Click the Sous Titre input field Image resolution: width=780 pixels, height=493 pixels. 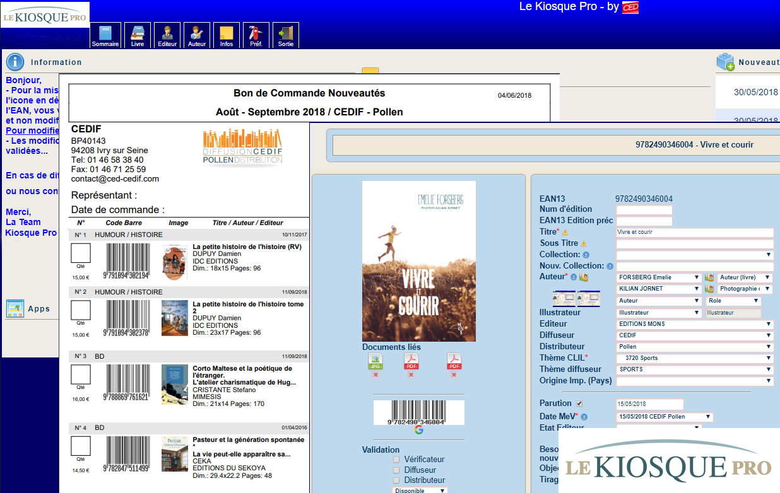point(695,243)
